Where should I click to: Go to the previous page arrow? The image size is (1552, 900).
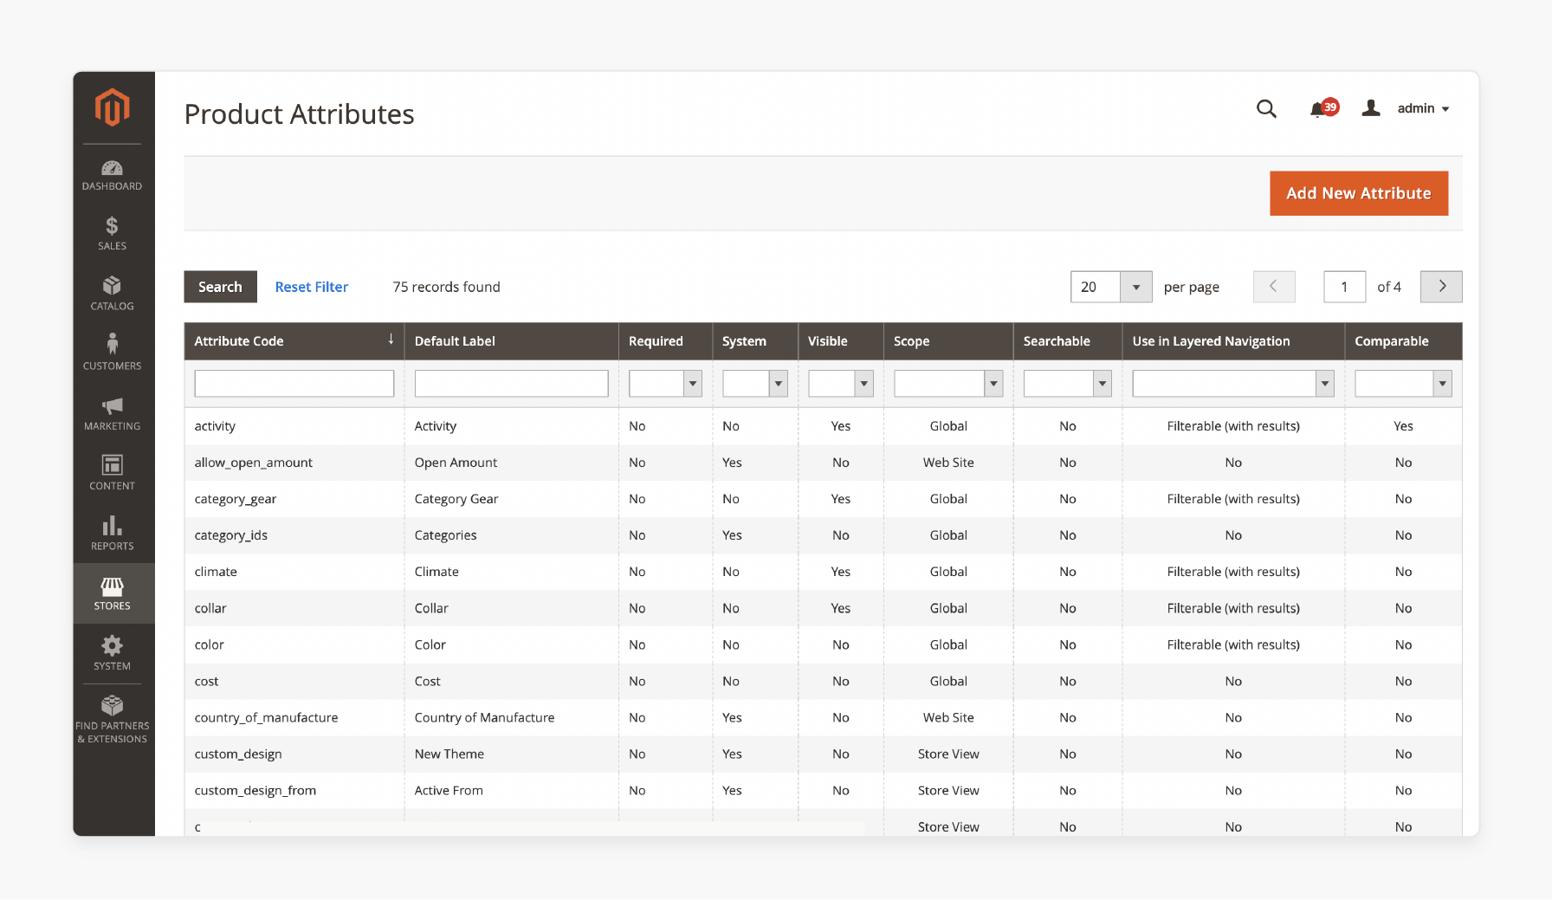click(1274, 287)
